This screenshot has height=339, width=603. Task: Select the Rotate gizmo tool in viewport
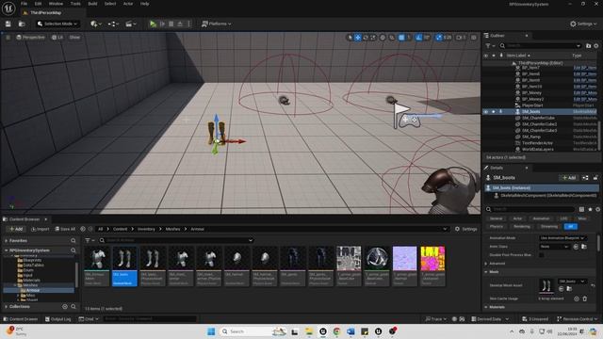pyautogui.click(x=366, y=38)
